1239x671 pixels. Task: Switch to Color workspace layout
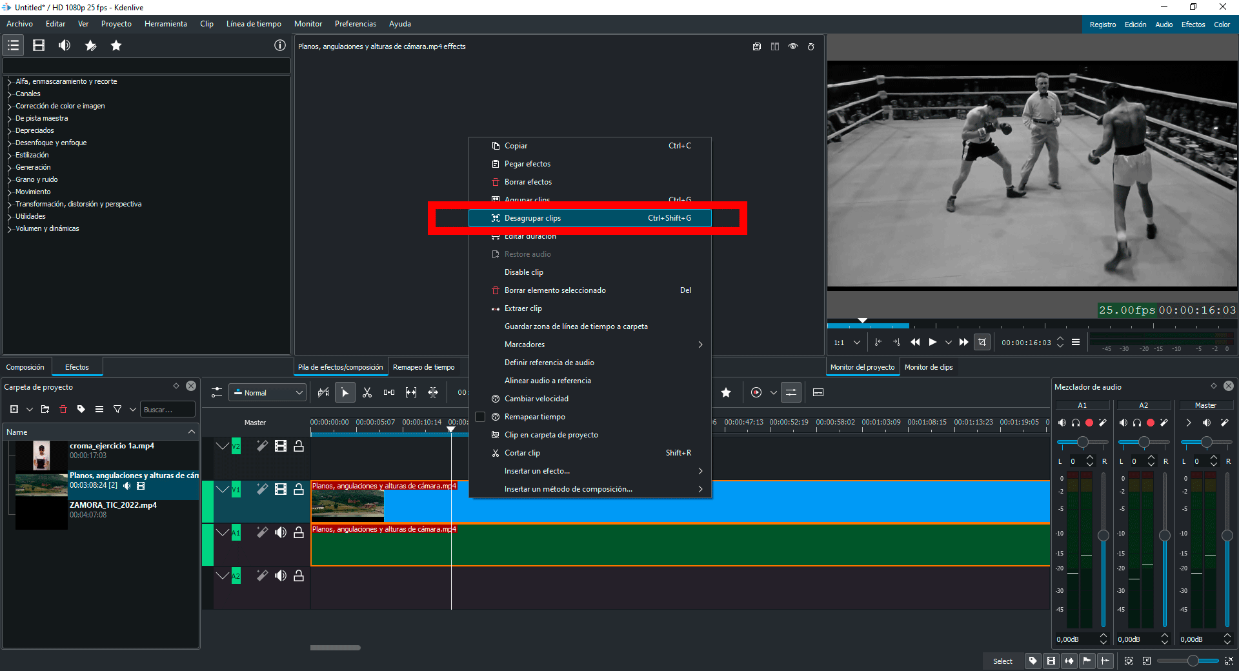pos(1222,25)
